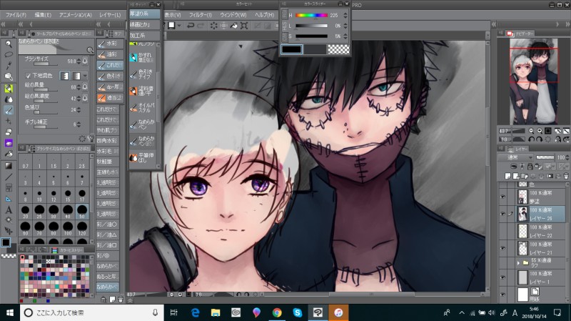Click the Undo arrow in command bar
The width and height of the screenshot is (571, 321).
pyautogui.click(x=191, y=26)
